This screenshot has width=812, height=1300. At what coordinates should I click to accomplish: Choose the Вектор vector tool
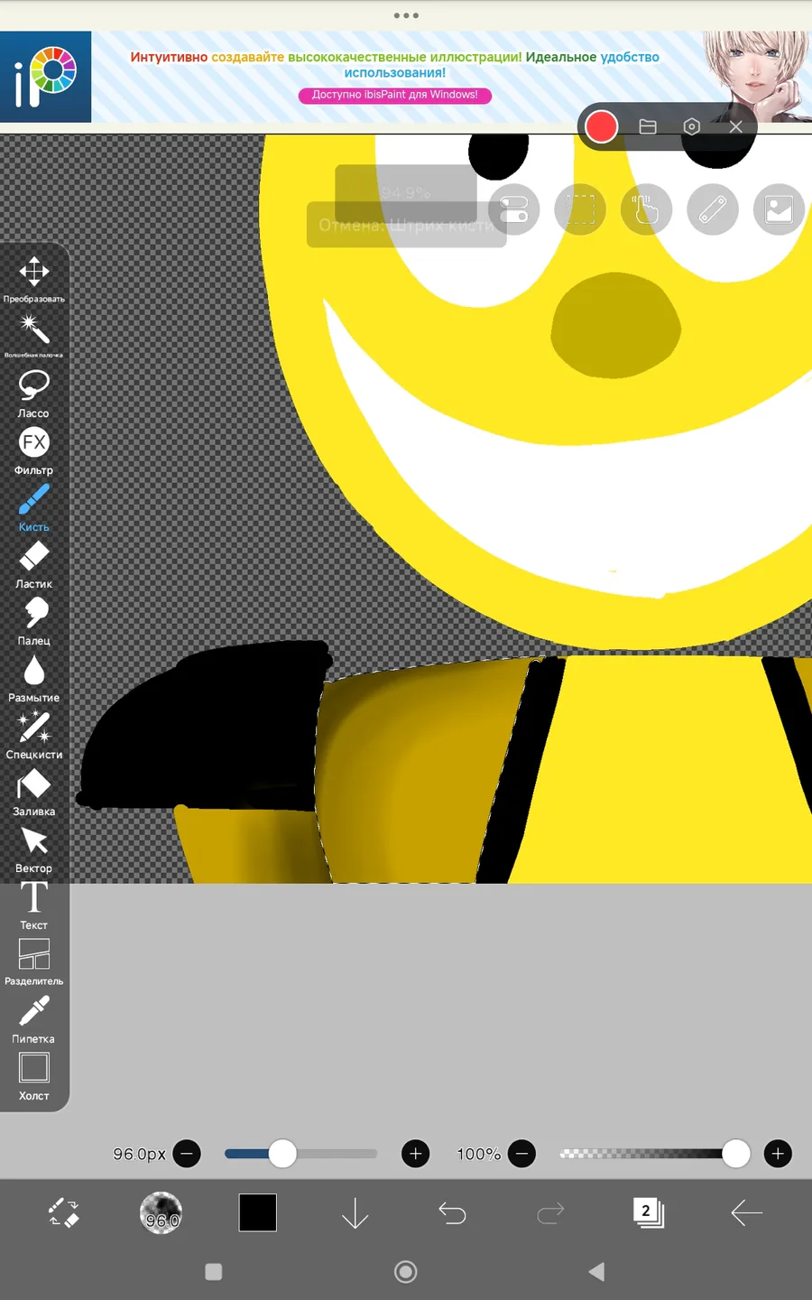[34, 849]
